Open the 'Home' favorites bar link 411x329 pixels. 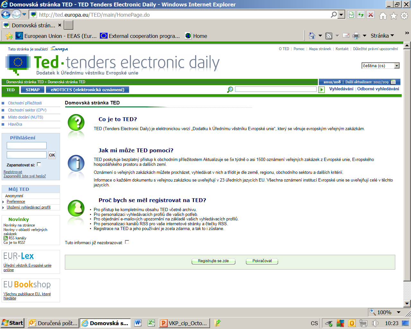click(196, 36)
